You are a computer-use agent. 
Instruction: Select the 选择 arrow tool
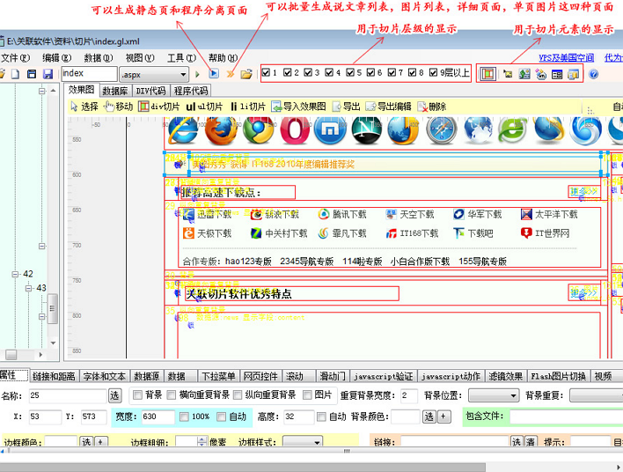coord(84,107)
